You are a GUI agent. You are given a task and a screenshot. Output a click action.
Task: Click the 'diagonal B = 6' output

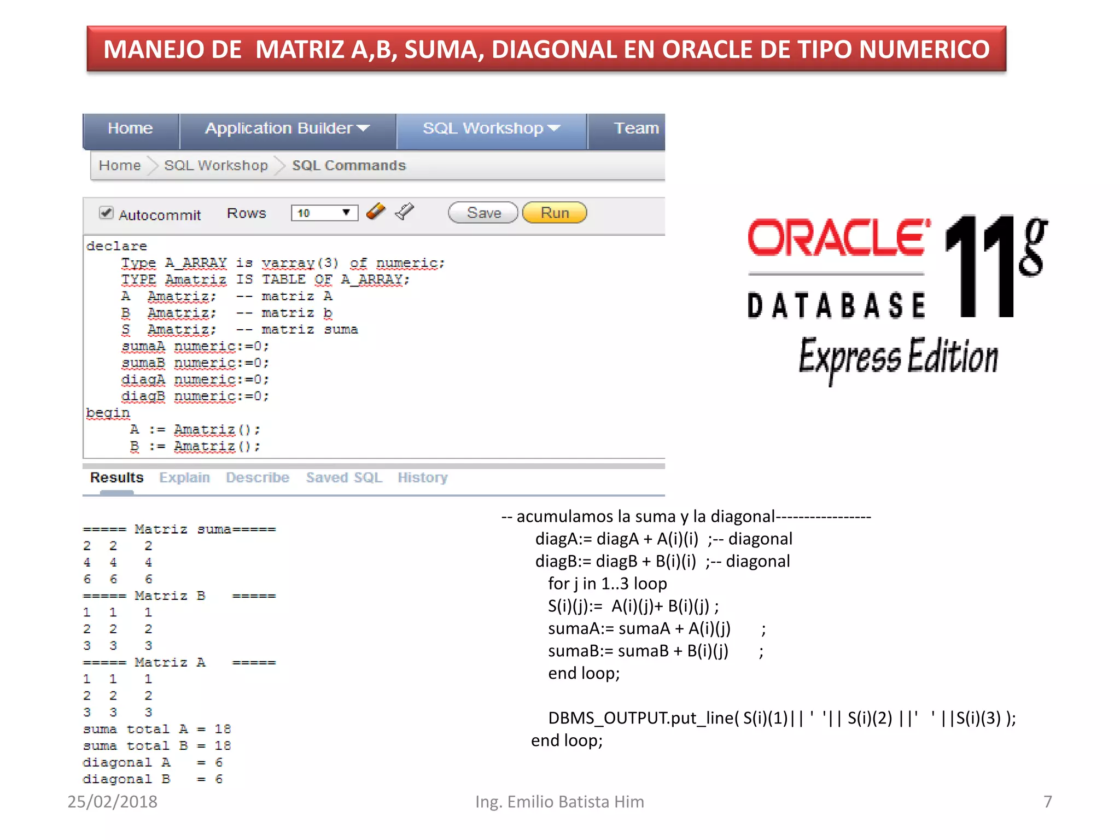[153, 779]
